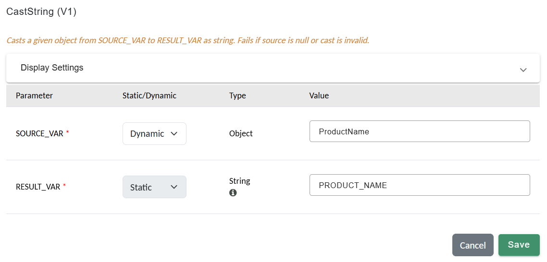Save the CastString configuration
The height and width of the screenshot is (262, 547).
(x=519, y=245)
